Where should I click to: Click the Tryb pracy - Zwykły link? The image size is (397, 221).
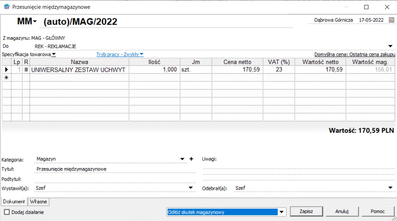[x=120, y=54]
